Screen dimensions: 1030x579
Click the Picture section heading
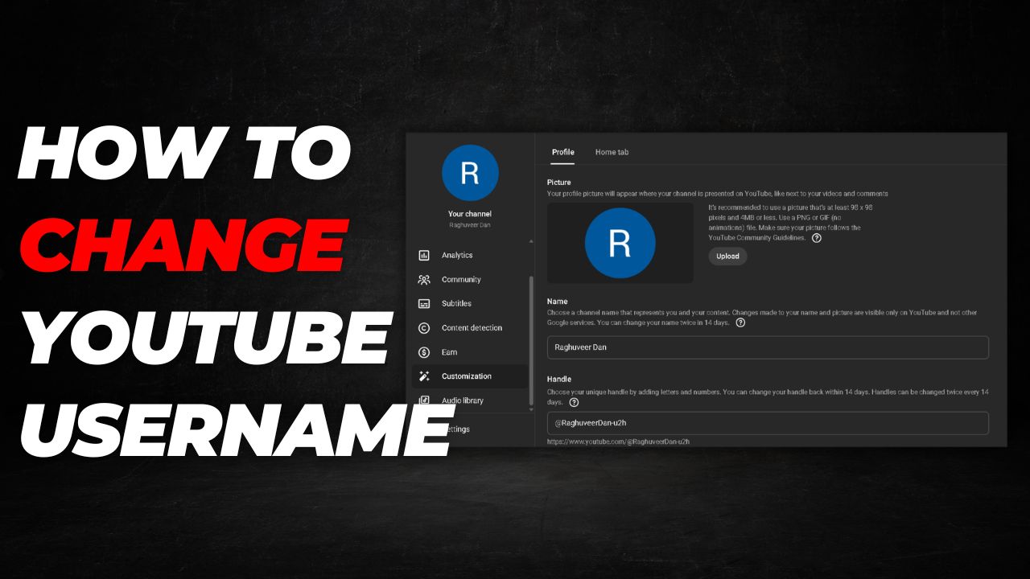[559, 183]
